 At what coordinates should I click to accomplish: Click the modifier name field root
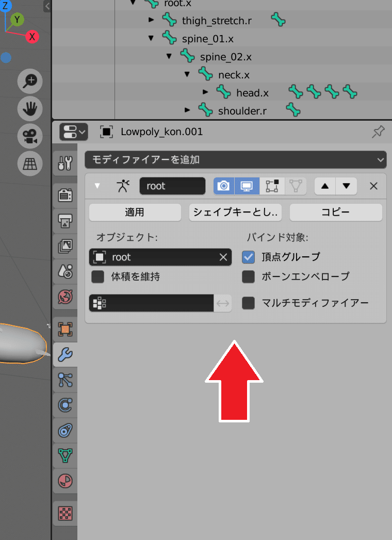tap(173, 186)
